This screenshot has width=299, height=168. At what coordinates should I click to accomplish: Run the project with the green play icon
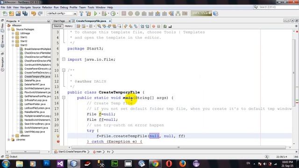point(95,14)
